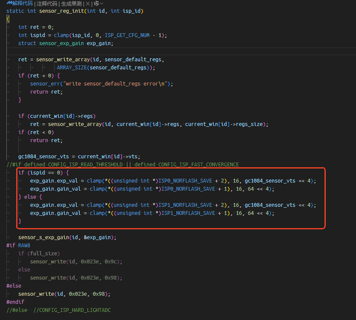Click the 注释代码 code lens action
356x320 pixels.
[48, 3]
